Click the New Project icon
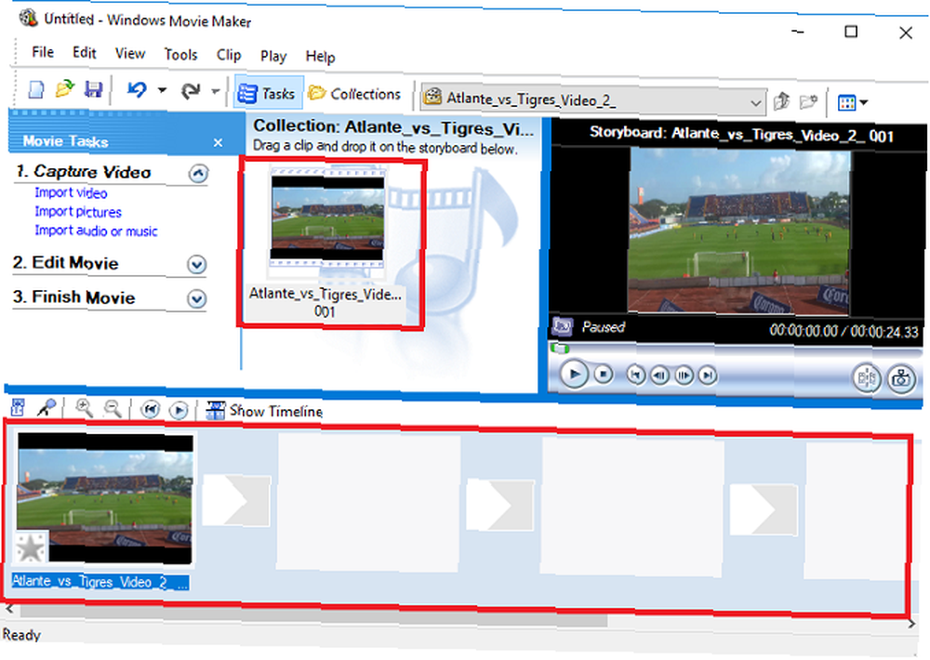The height and width of the screenshot is (660, 930). coord(36,90)
